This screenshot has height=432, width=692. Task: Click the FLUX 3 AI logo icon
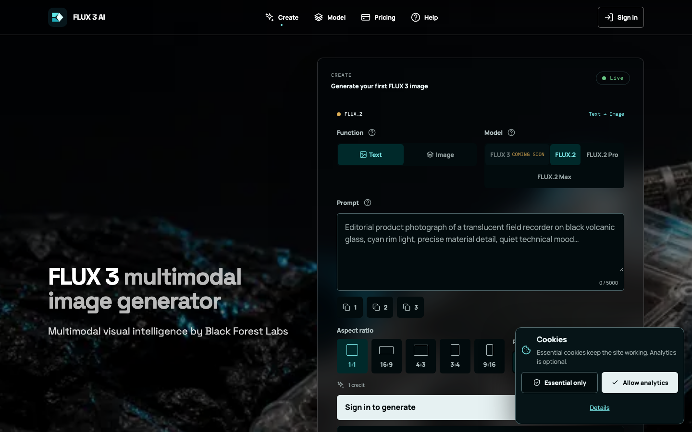pyautogui.click(x=58, y=17)
